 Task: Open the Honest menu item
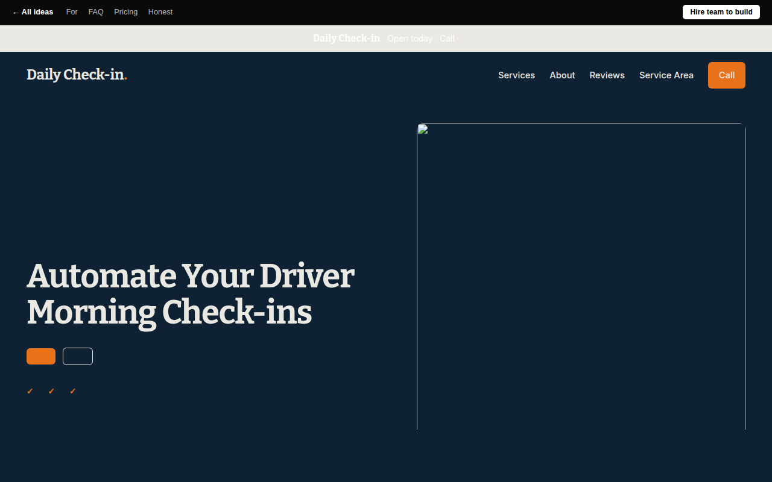(x=160, y=12)
